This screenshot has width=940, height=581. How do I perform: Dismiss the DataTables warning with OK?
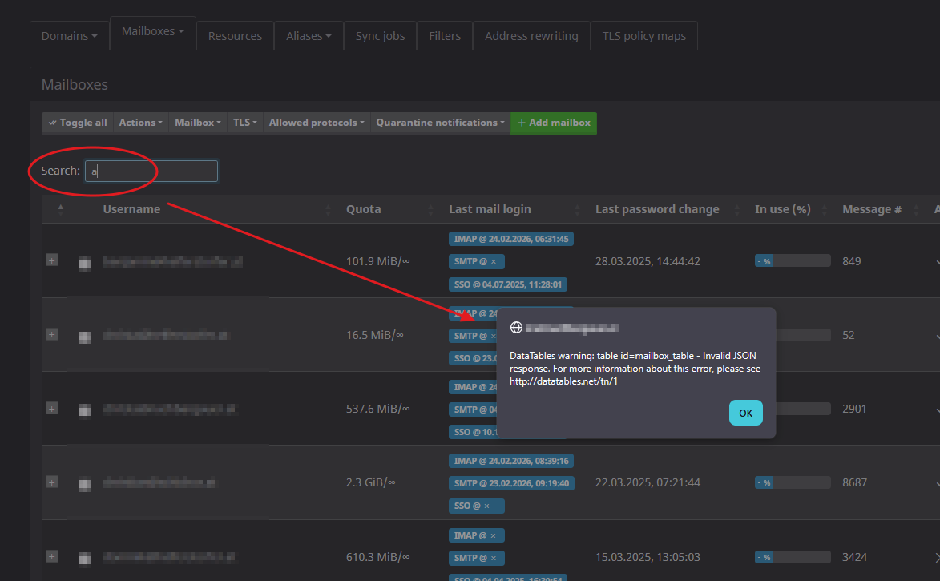coord(745,413)
